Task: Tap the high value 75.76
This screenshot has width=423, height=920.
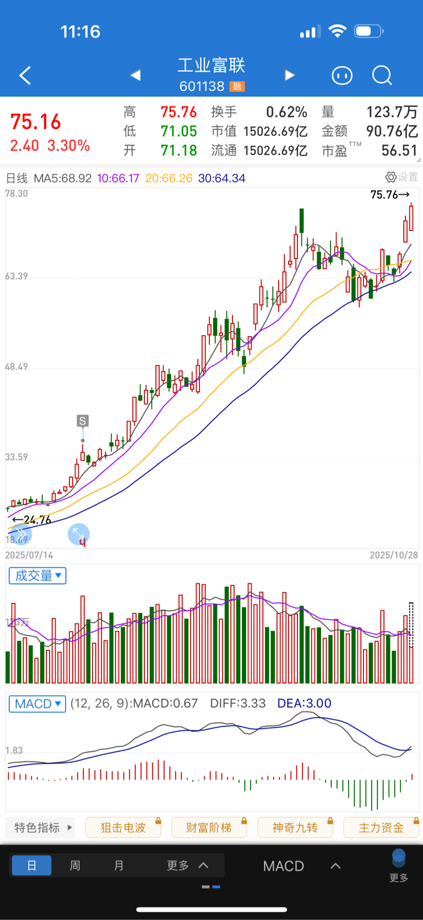Action: (178, 112)
